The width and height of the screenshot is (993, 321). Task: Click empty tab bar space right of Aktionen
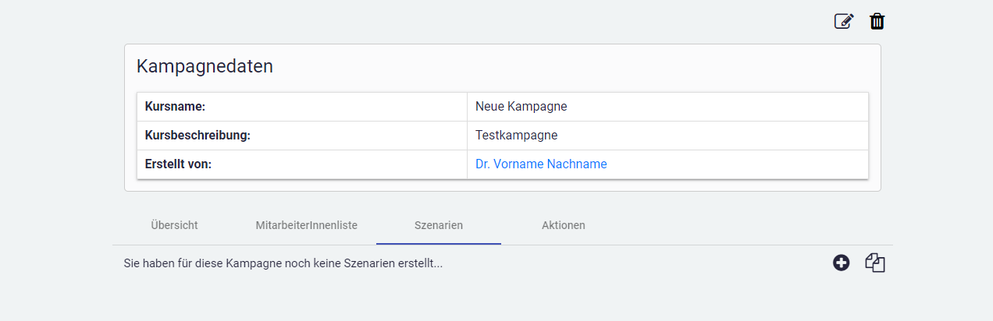[x=742, y=225]
